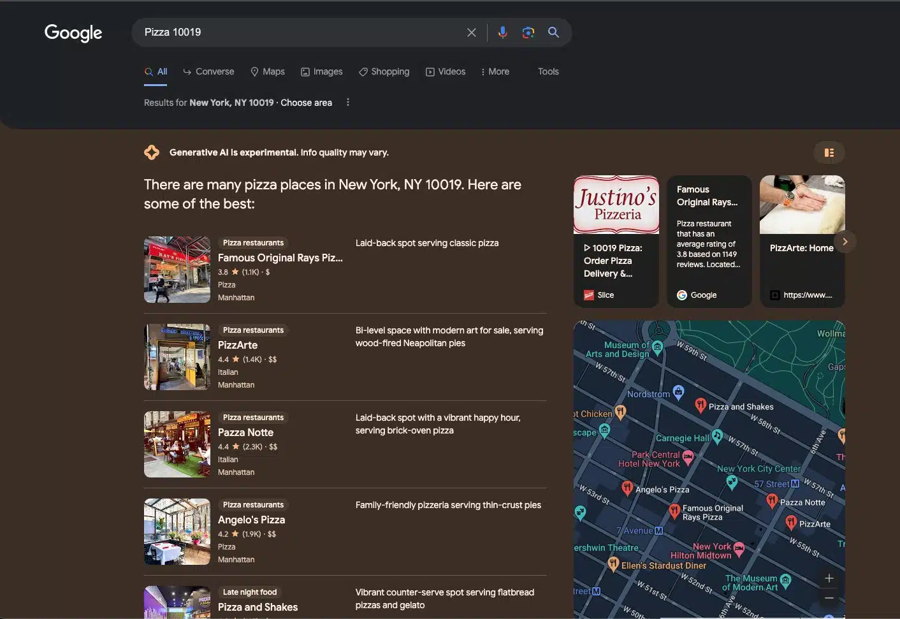Click the 7 Avenue subway station marker

[658, 530]
